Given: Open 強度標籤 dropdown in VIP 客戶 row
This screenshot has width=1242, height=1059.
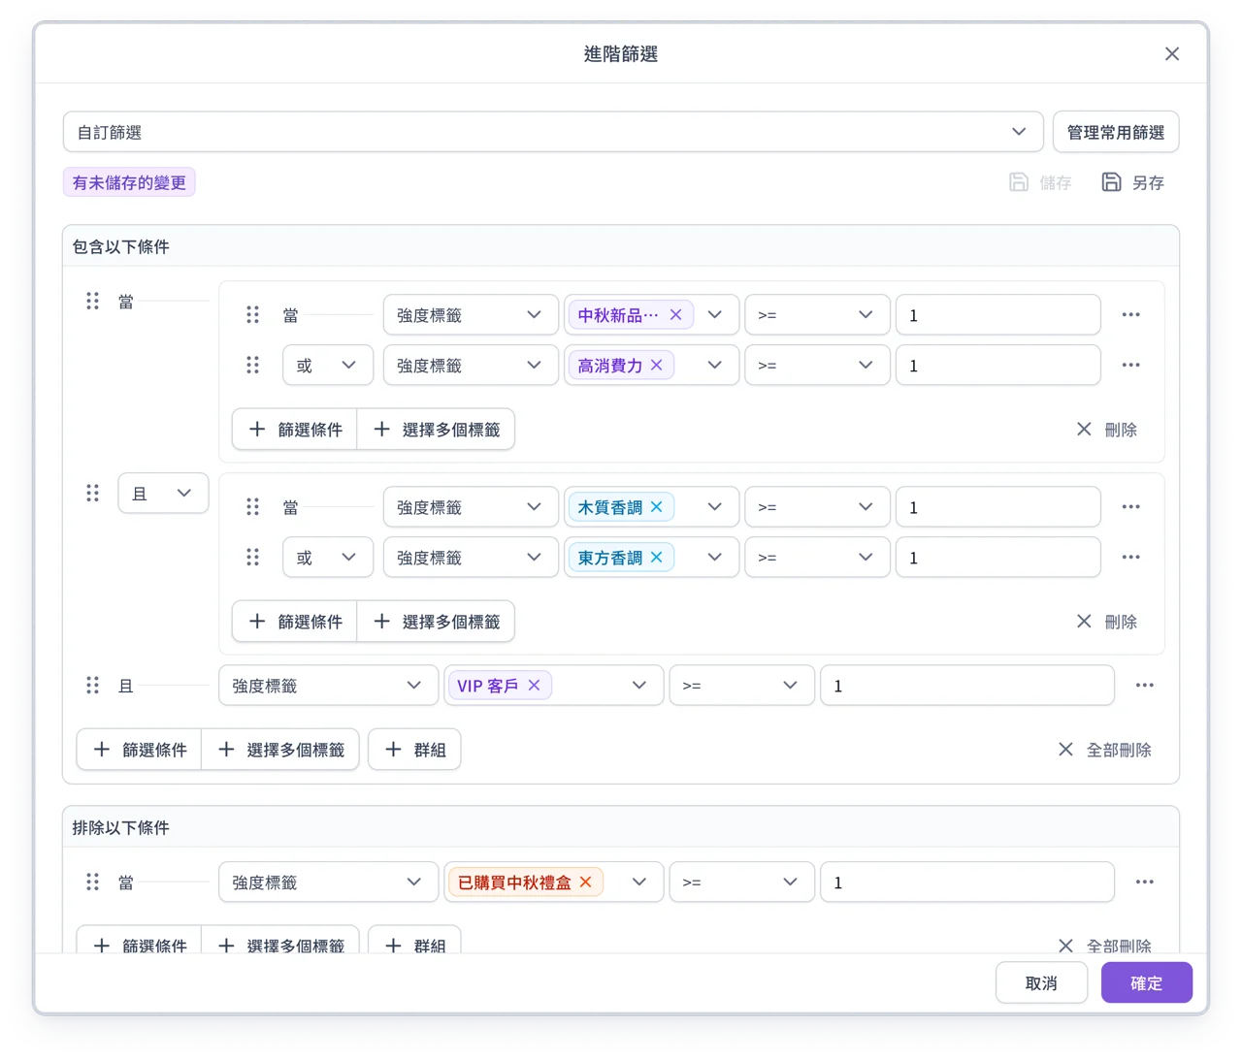Looking at the screenshot, I should pos(328,686).
